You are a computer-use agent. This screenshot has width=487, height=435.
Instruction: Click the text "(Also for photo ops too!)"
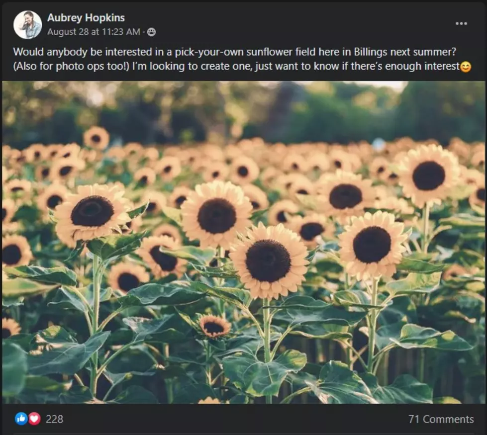[x=71, y=66]
